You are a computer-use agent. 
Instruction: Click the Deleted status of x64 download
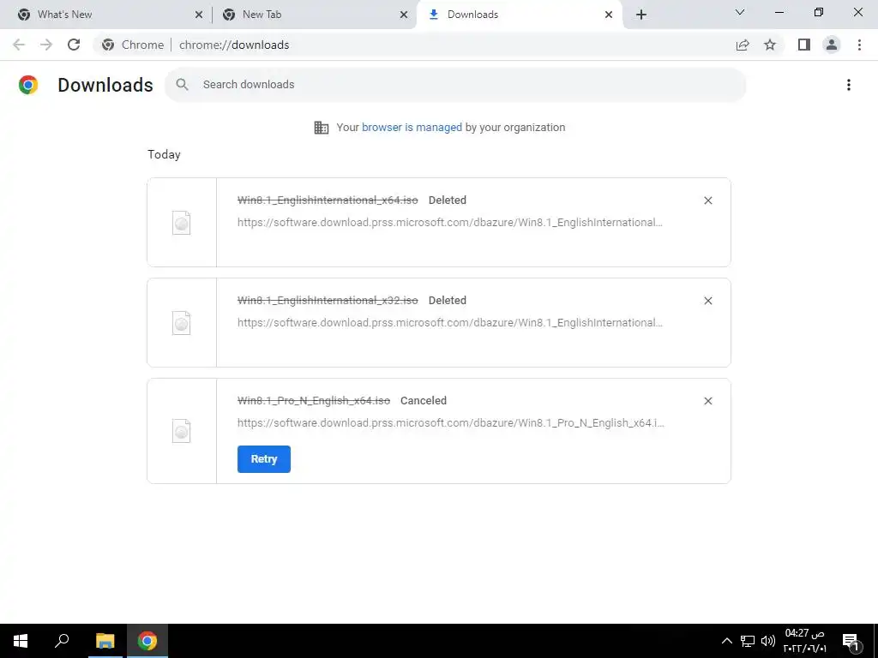448,200
